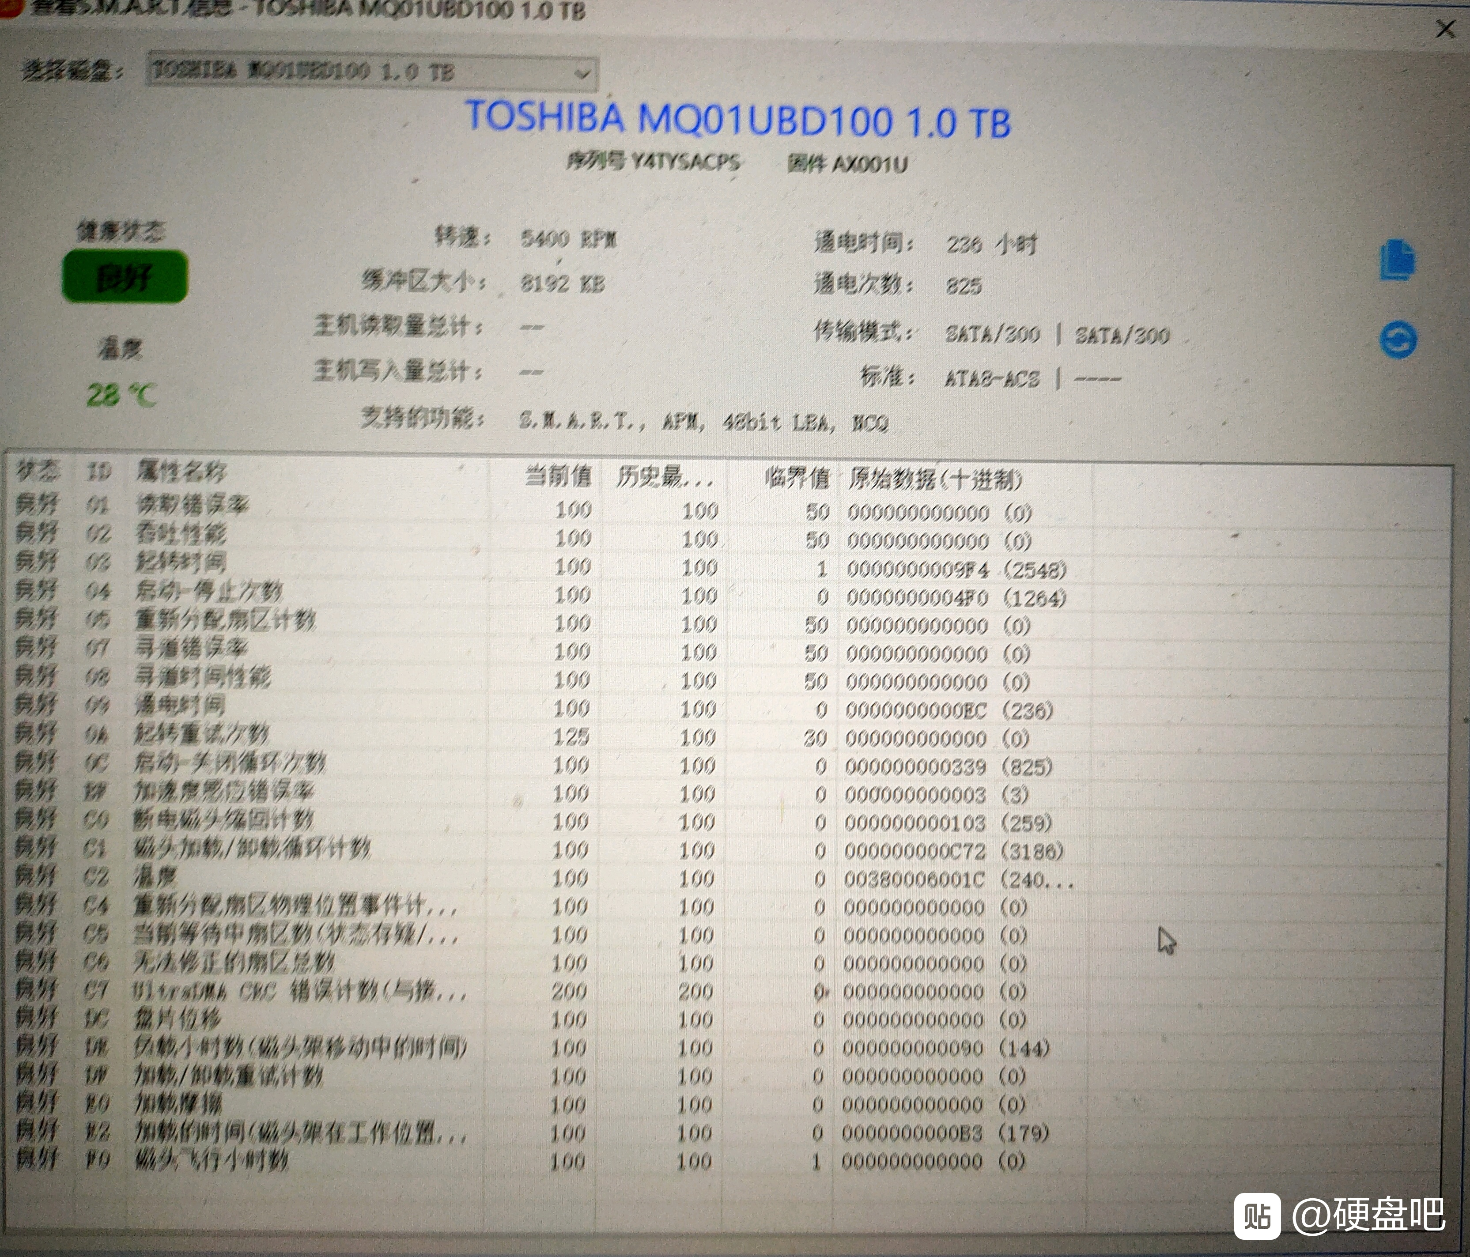The height and width of the screenshot is (1257, 1470).
Task: Click the 临界值 column header
Action: tap(797, 478)
